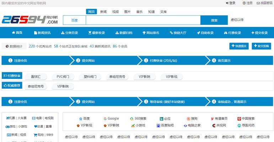Switch to the 新闻 search tab
This screenshot has height=142, width=274.
pos(103,12)
